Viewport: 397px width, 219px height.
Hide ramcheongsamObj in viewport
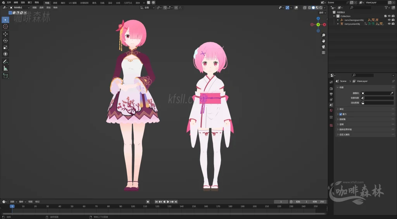pos(389,20)
